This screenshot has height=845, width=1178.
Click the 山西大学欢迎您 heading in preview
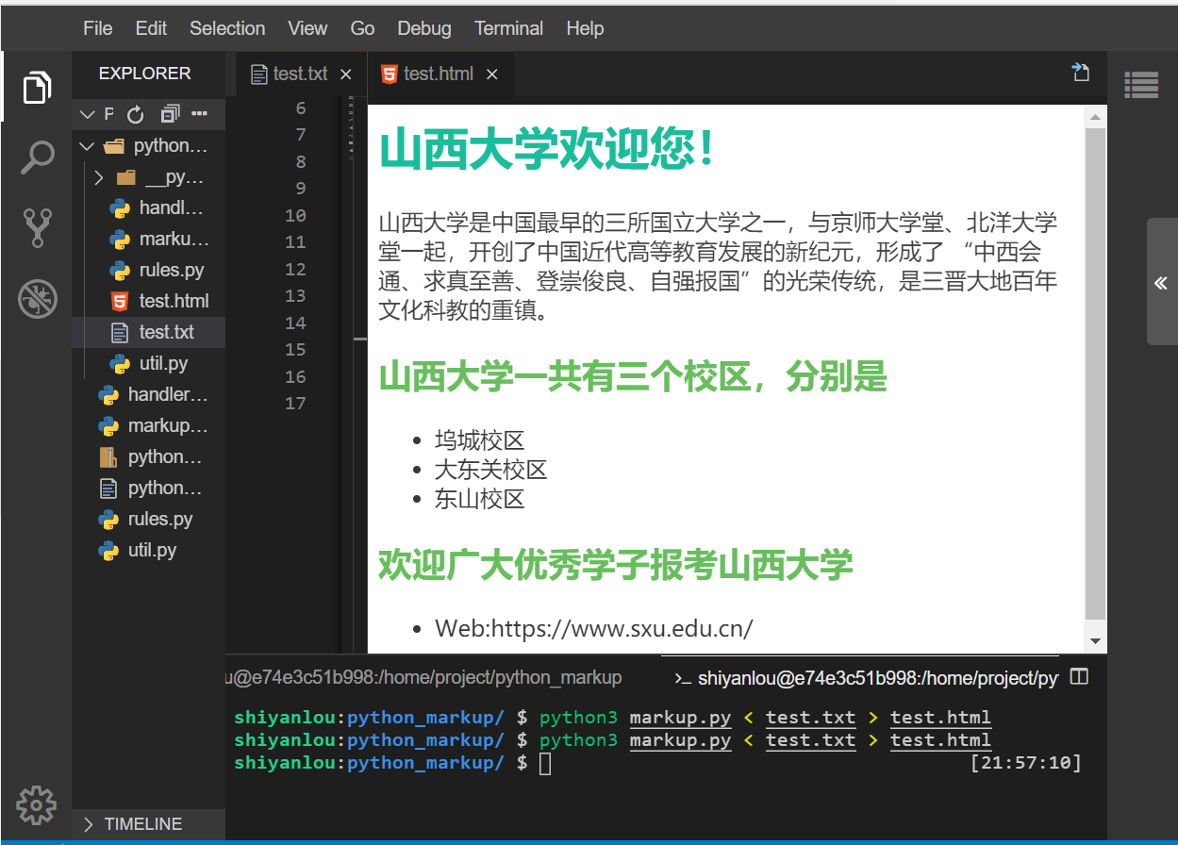(x=548, y=150)
